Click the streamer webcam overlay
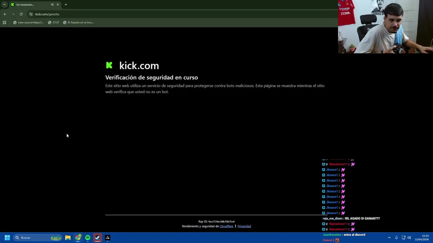This screenshot has height=243, width=433. click(385, 27)
